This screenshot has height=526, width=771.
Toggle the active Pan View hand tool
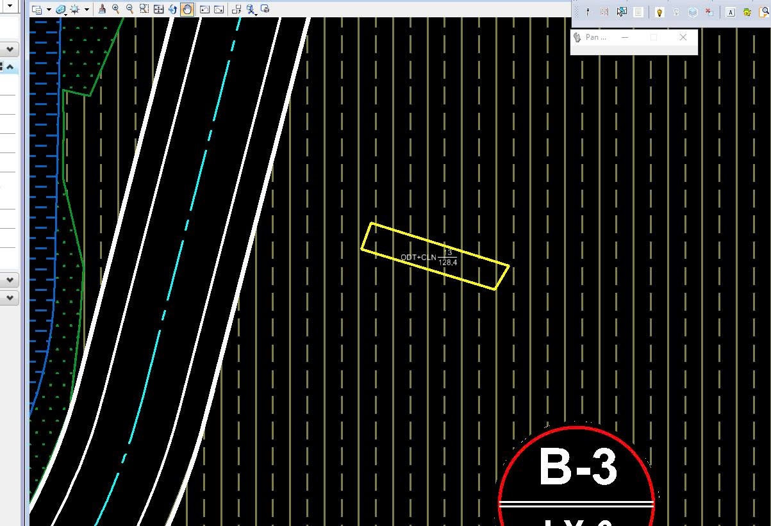tap(187, 9)
